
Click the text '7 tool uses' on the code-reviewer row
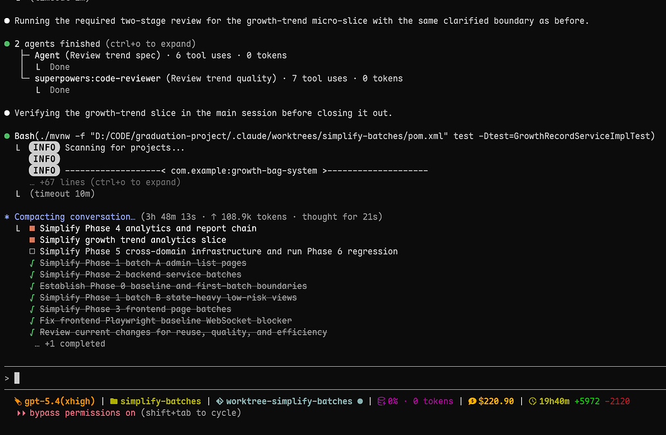click(319, 78)
